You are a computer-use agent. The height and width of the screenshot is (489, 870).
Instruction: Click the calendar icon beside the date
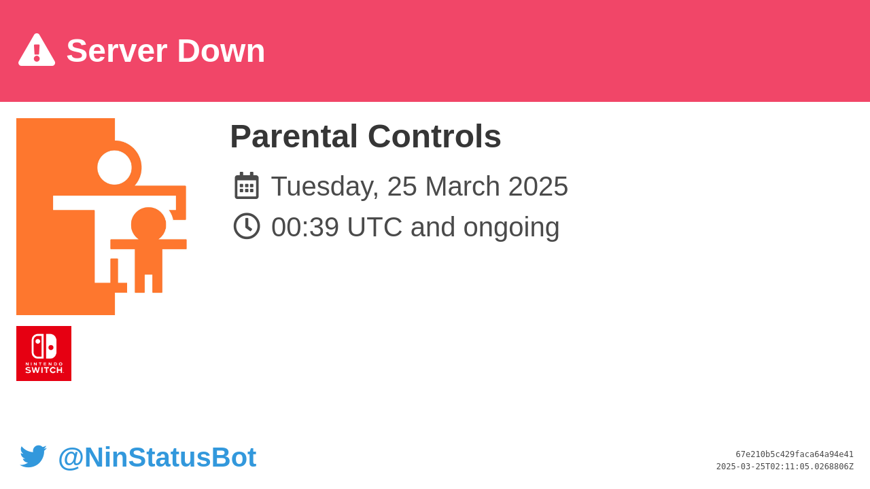tap(247, 185)
